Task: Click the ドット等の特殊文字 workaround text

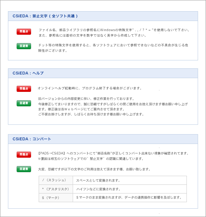Action: pyautogui.click(x=113, y=48)
